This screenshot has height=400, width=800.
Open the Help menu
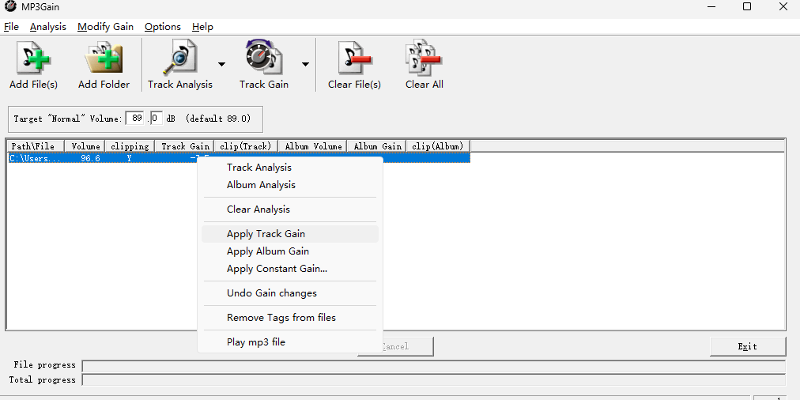tap(202, 27)
